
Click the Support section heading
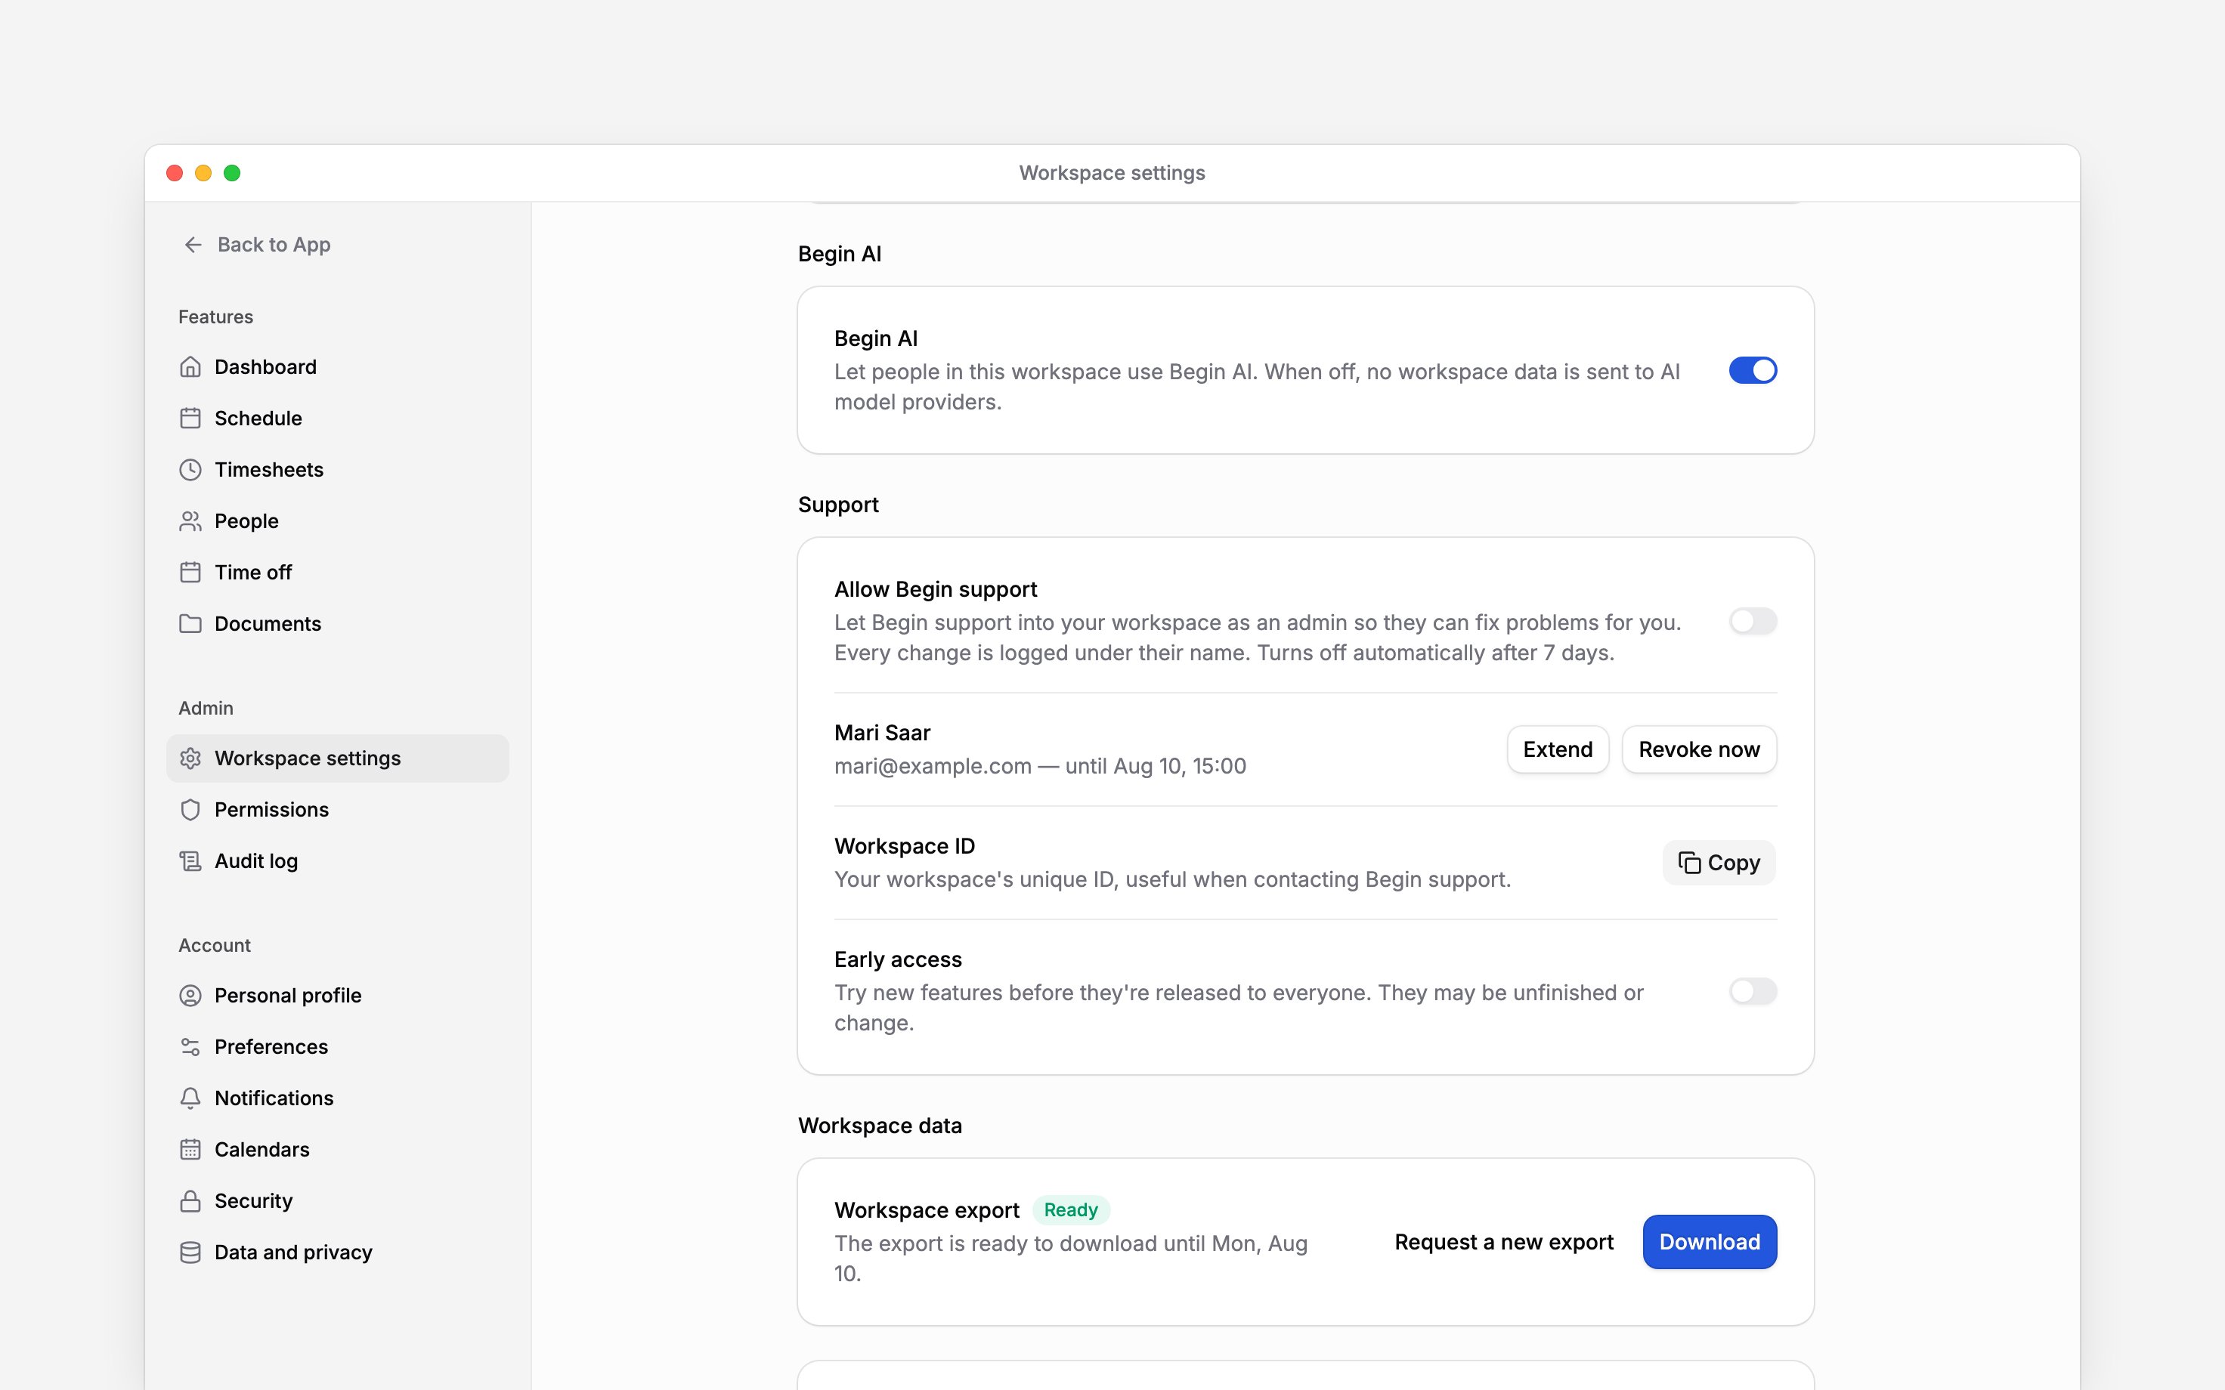(x=838, y=505)
